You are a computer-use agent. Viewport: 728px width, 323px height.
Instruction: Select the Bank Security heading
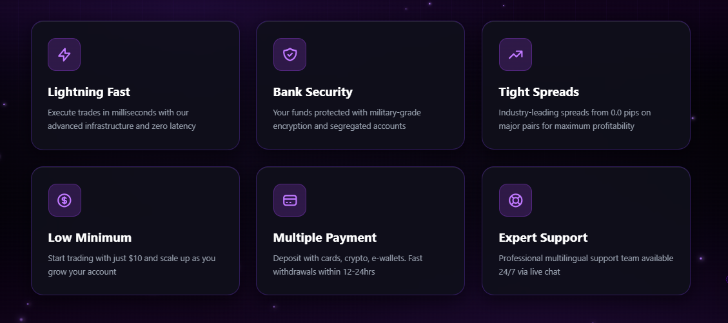[x=313, y=92]
